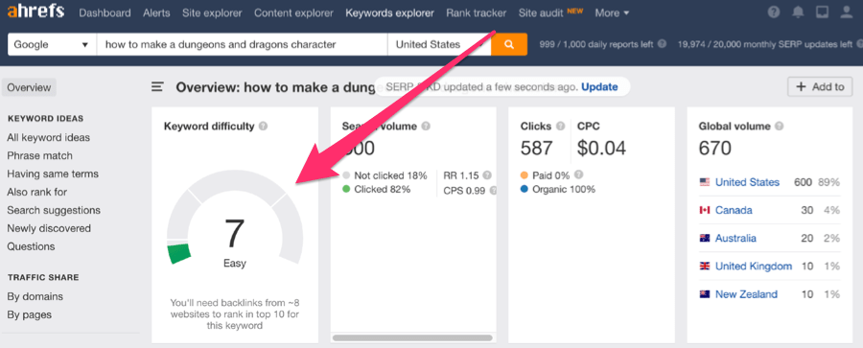The image size is (863, 348).
Task: Click the Global volume info icon
Action: (779, 127)
